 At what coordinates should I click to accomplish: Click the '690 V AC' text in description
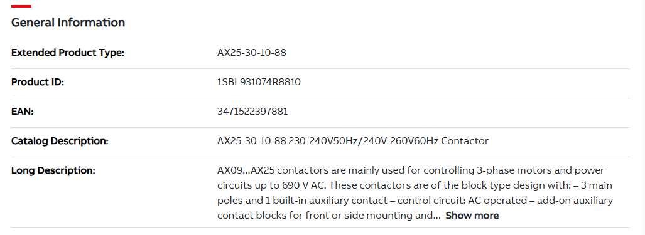click(x=305, y=185)
